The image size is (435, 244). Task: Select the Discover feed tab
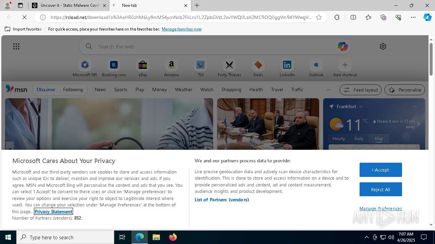(46, 90)
